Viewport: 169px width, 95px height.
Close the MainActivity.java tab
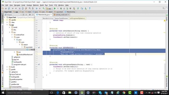click(51, 15)
